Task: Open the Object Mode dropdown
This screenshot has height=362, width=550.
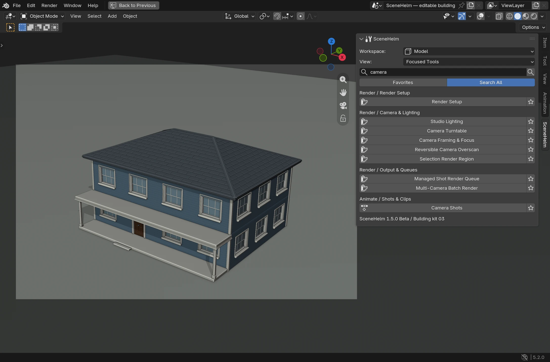Action: click(x=42, y=16)
